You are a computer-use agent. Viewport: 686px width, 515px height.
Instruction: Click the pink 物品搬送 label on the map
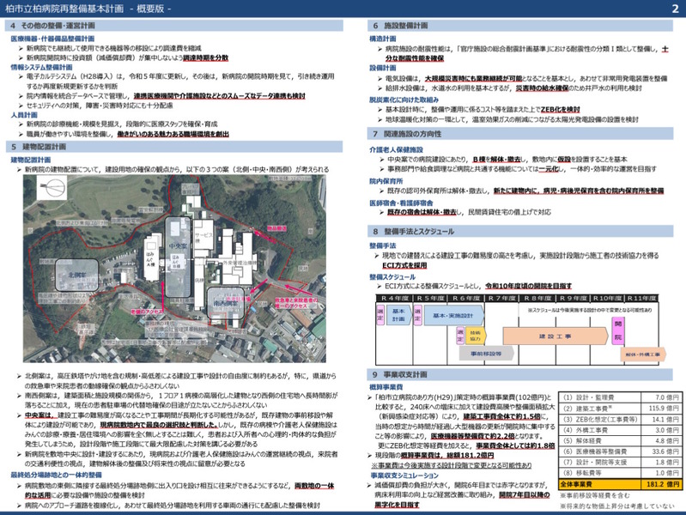[277, 228]
